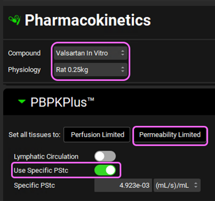Image resolution: width=215 pixels, height=201 pixels.
Task: Click the Compound dropdown spinner arrows
Action: tap(123, 53)
